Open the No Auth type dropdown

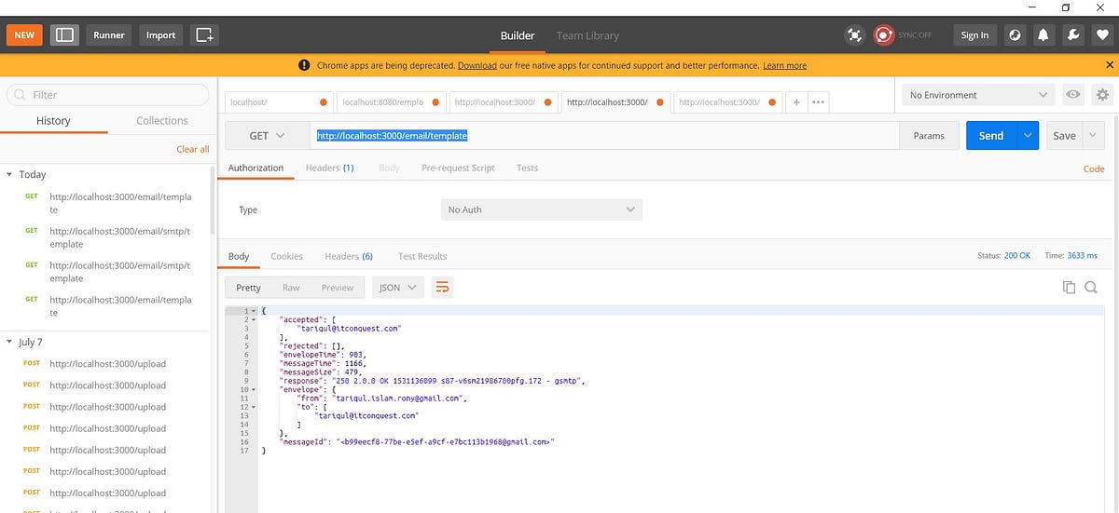[x=542, y=209]
